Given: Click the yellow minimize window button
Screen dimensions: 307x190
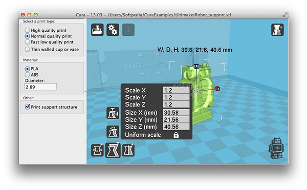Looking at the screenshot, I should click(29, 15).
